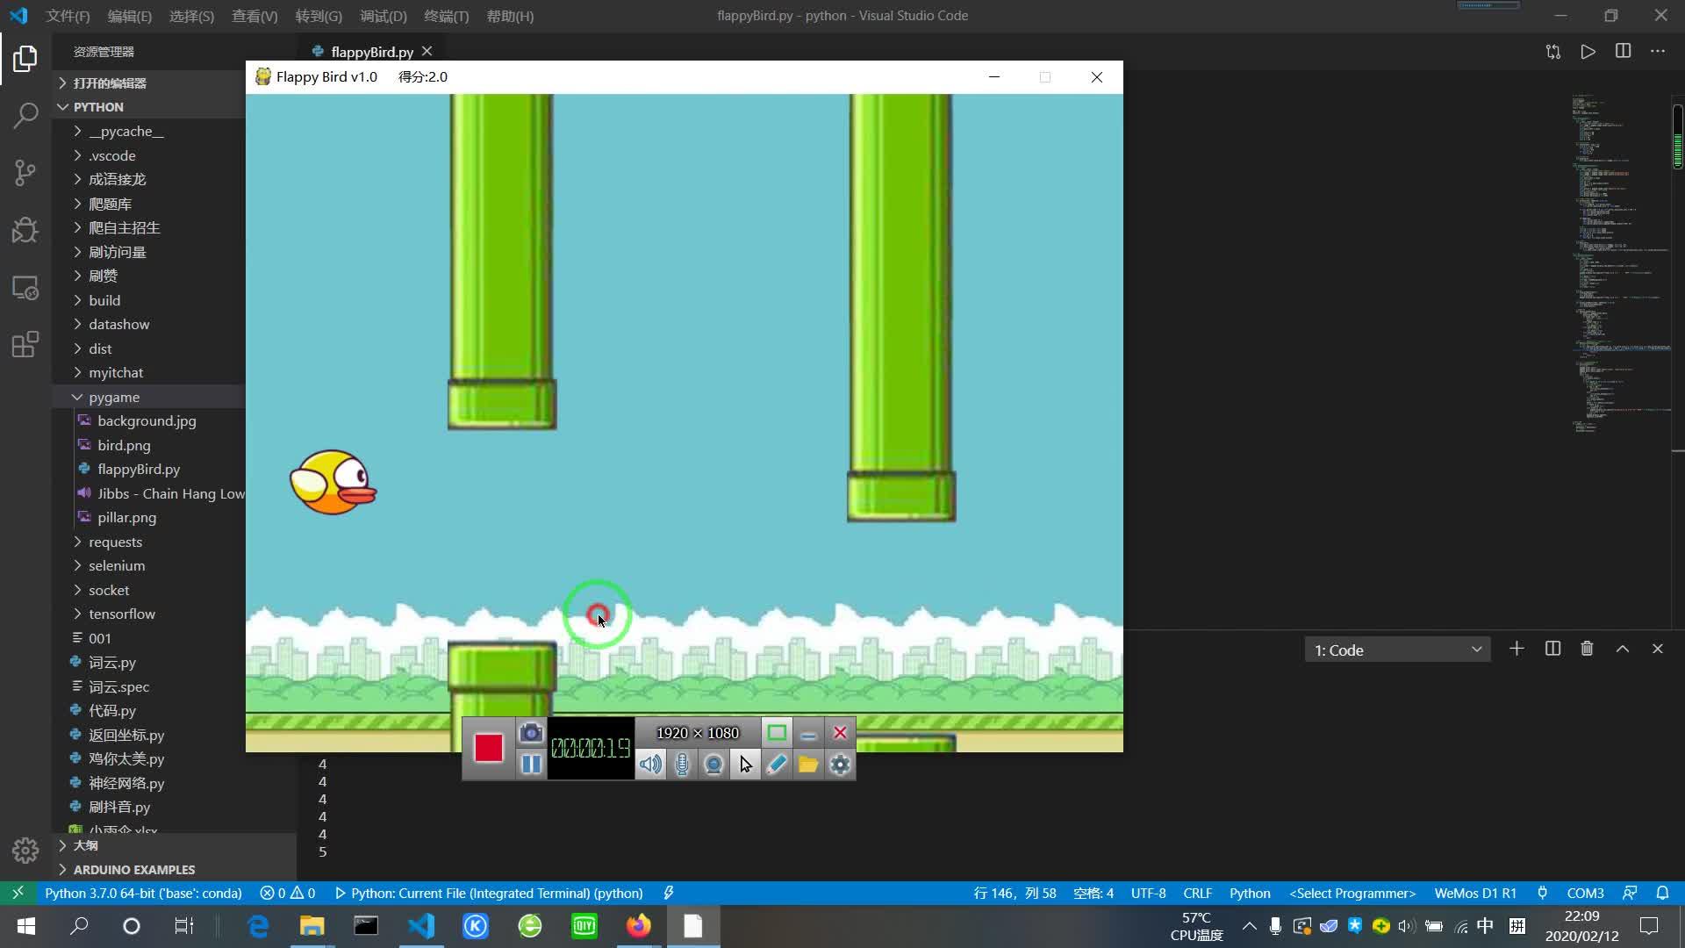
Task: Open background.jpg in the file tree
Action: pos(147,420)
